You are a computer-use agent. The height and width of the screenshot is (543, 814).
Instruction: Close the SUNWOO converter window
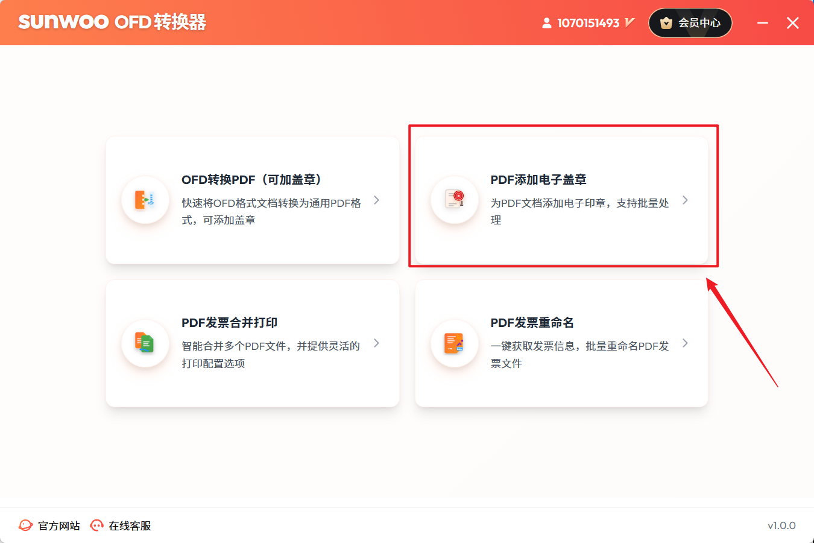(x=793, y=23)
